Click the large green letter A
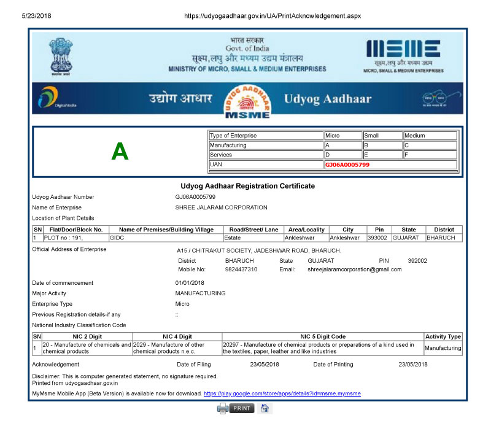This screenshot has height=434, width=491. [x=120, y=152]
